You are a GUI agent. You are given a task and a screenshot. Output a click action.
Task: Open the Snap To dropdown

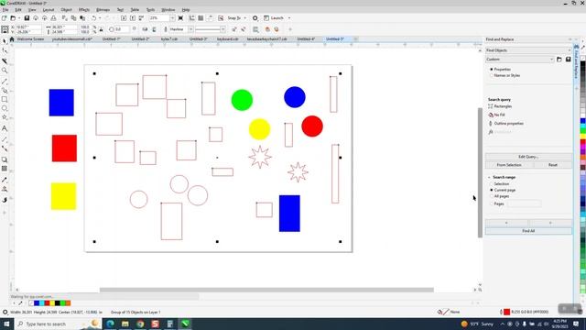245,18
